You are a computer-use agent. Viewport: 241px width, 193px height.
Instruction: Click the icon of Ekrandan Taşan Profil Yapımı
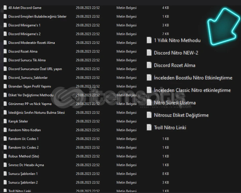[x=5, y=86]
